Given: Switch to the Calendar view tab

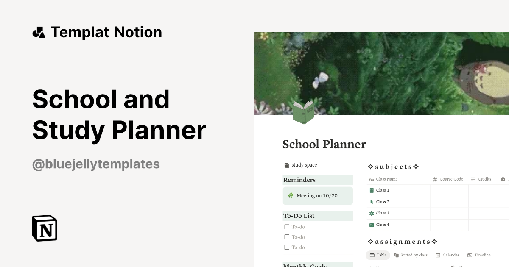Looking at the screenshot, I should coord(447,255).
